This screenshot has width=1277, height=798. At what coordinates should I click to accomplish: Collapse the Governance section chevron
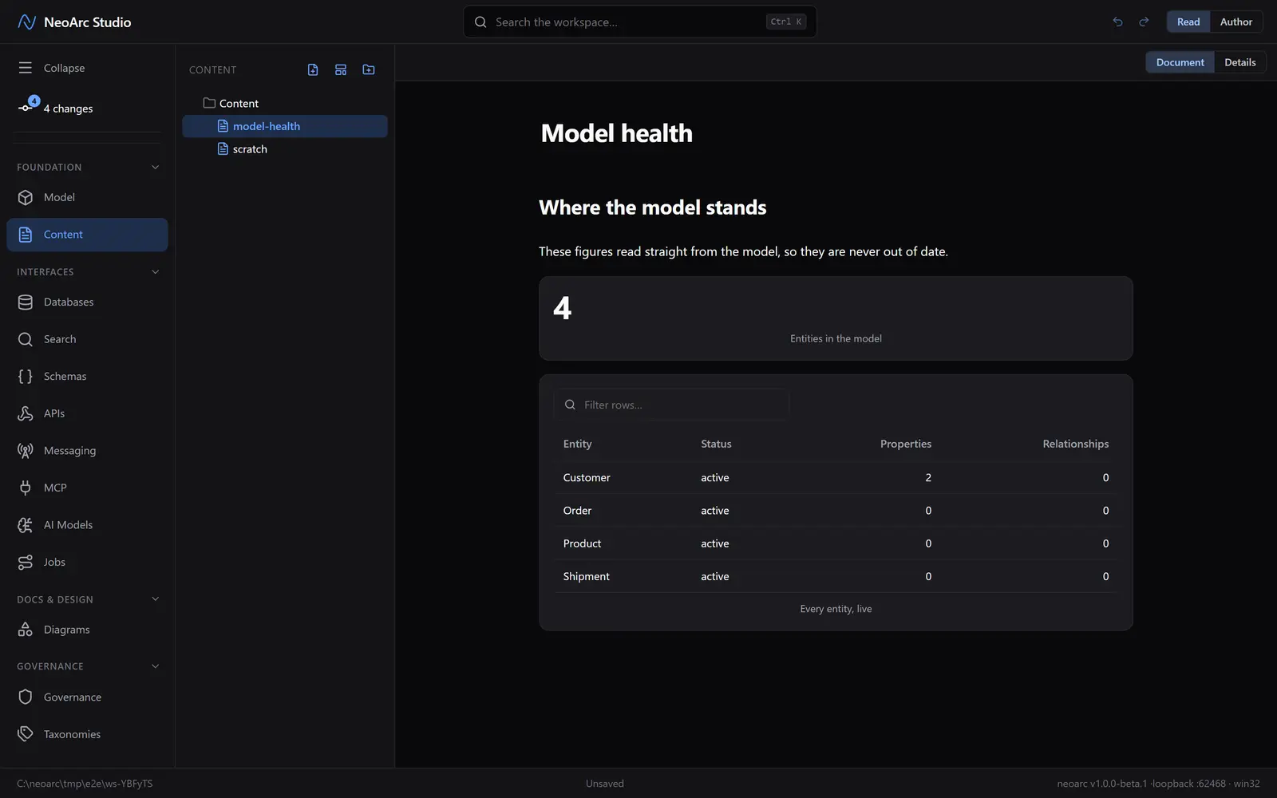[x=155, y=666]
